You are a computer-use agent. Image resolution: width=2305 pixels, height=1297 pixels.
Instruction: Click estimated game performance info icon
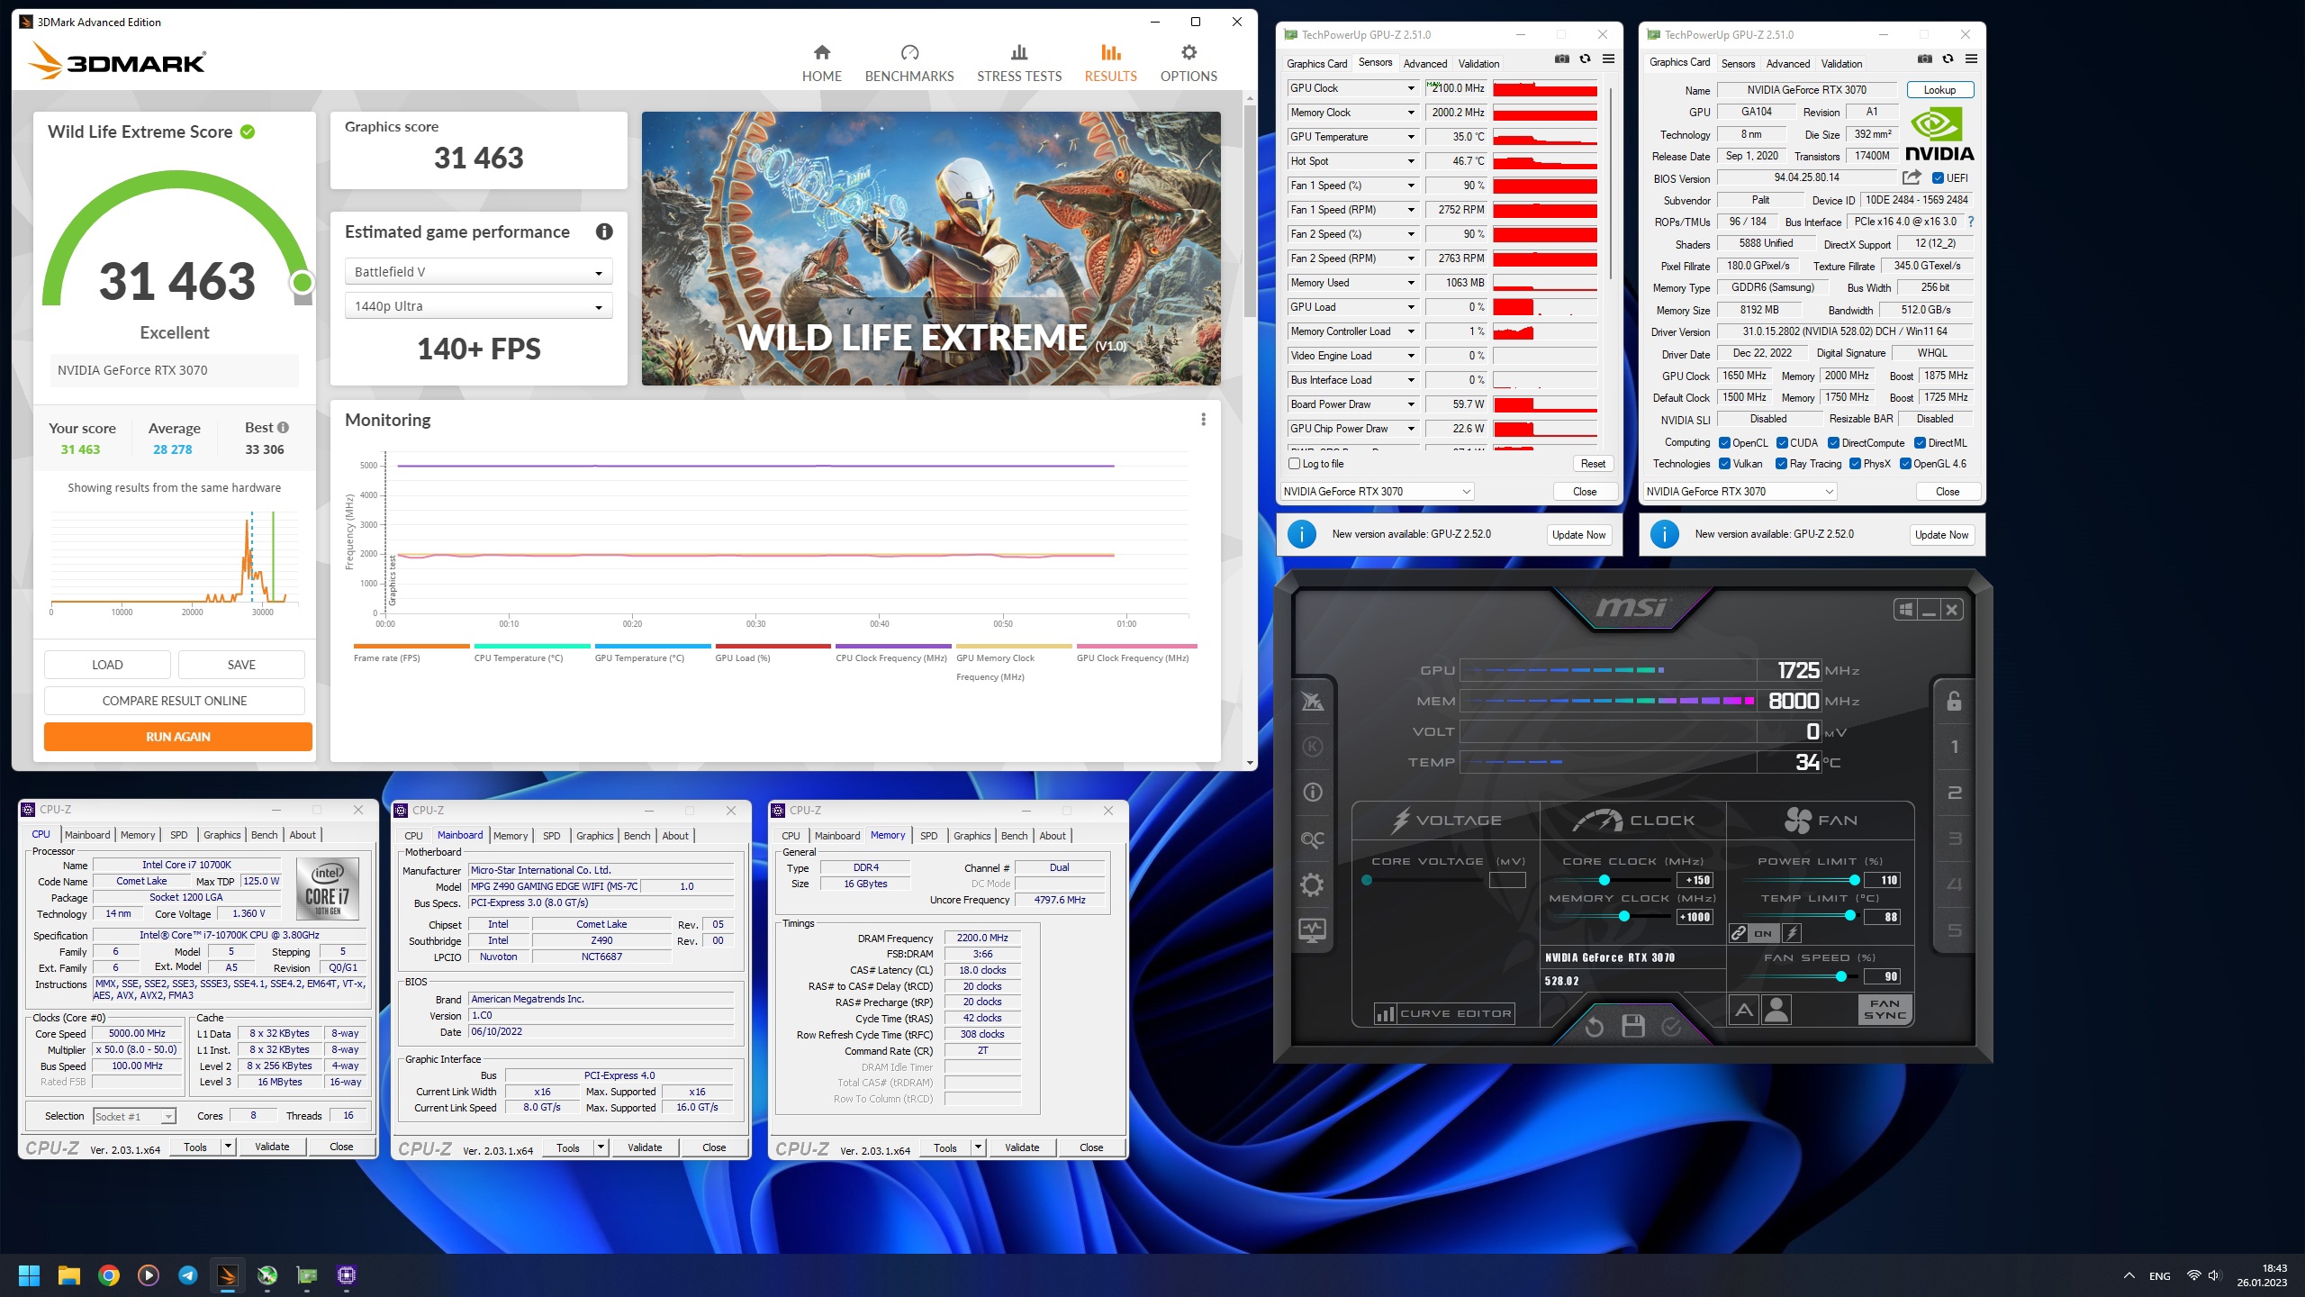604,231
